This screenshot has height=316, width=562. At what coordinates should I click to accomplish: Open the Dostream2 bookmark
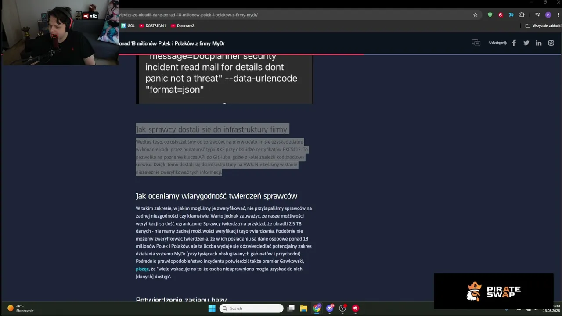pyautogui.click(x=182, y=26)
